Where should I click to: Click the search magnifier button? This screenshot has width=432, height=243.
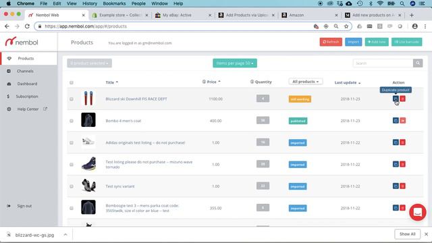tap(418, 63)
